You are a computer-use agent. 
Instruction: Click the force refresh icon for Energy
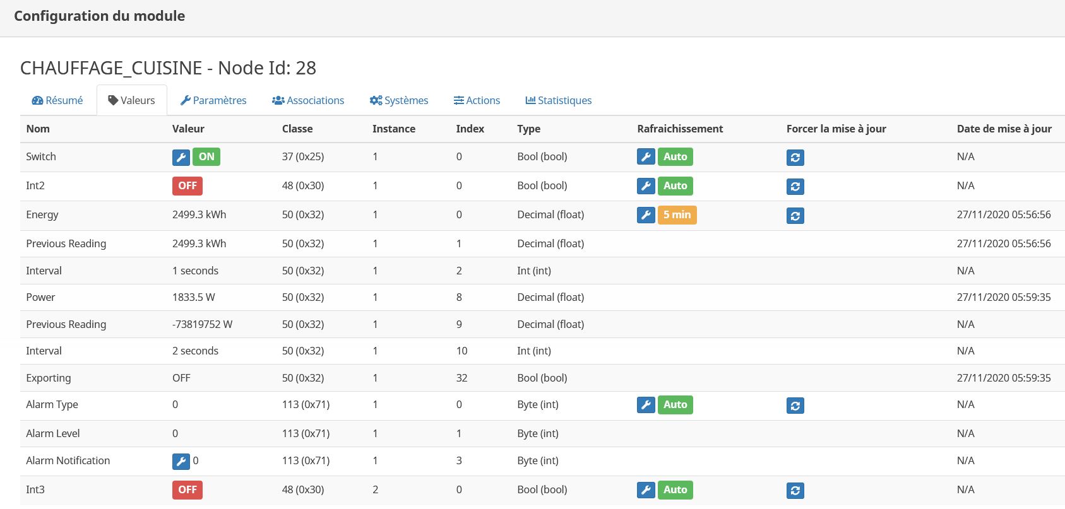click(795, 216)
